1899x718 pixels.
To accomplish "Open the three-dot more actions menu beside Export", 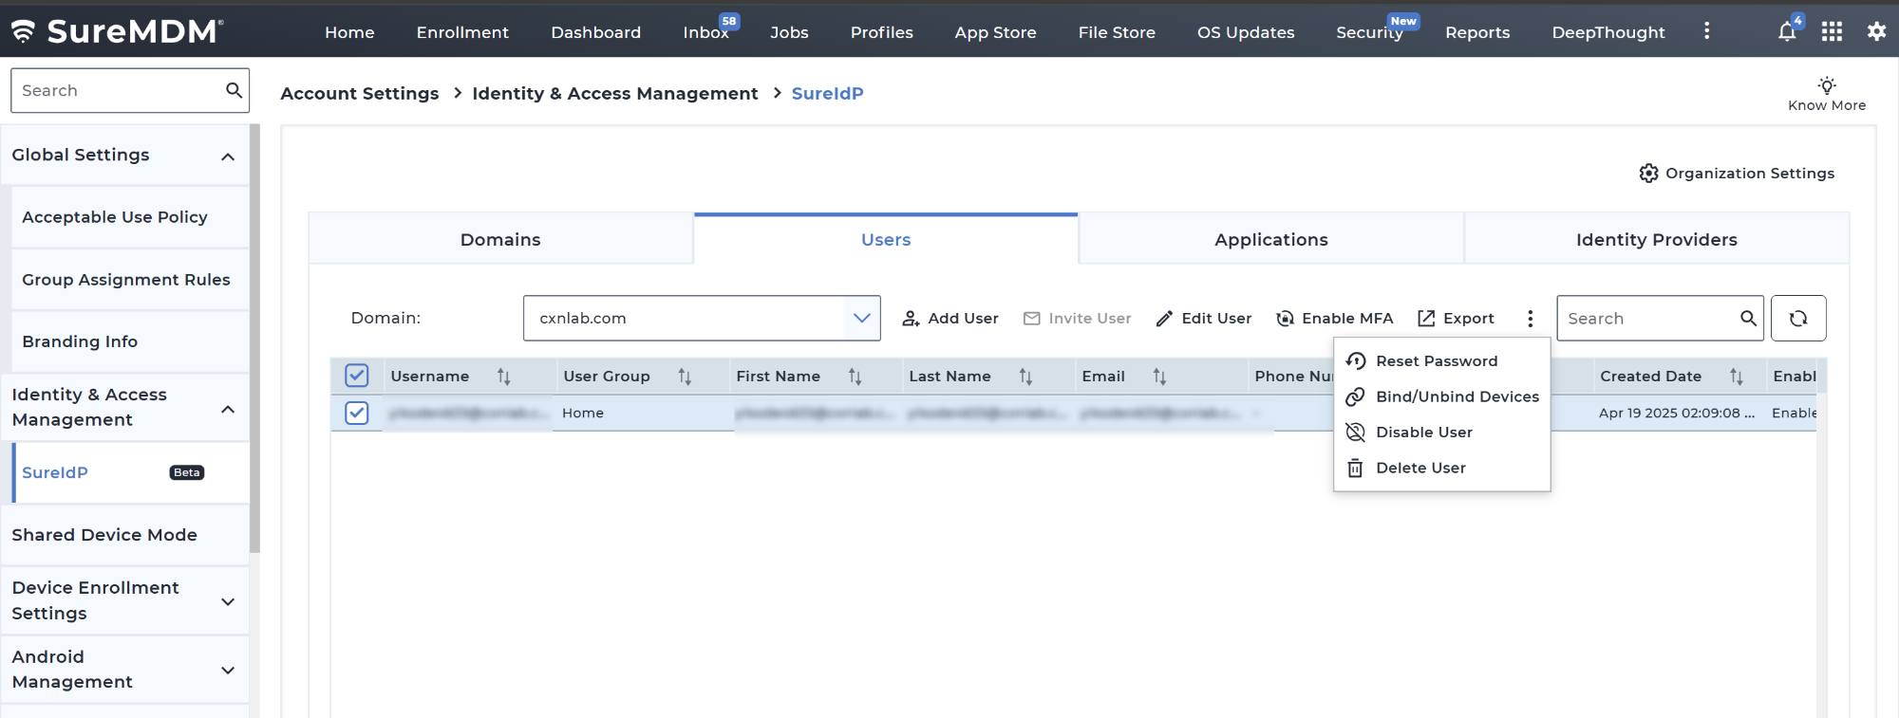I will (1530, 319).
